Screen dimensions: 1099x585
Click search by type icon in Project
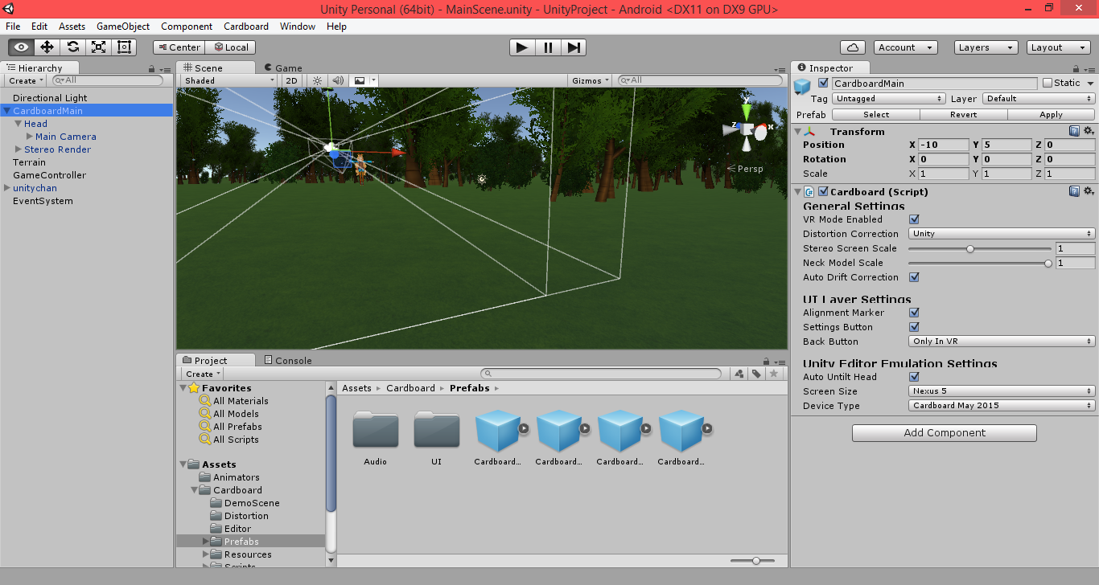tap(739, 374)
